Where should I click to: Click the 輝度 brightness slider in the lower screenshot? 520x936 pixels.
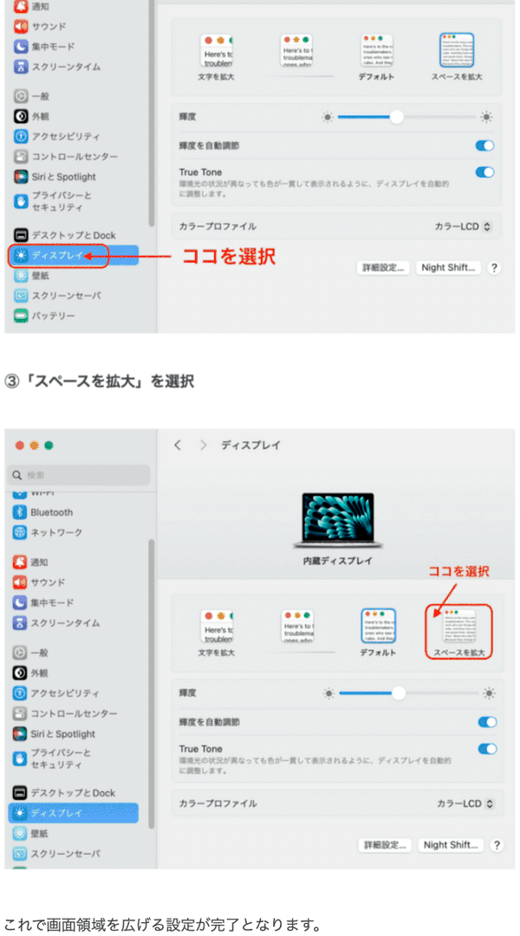[x=407, y=693]
